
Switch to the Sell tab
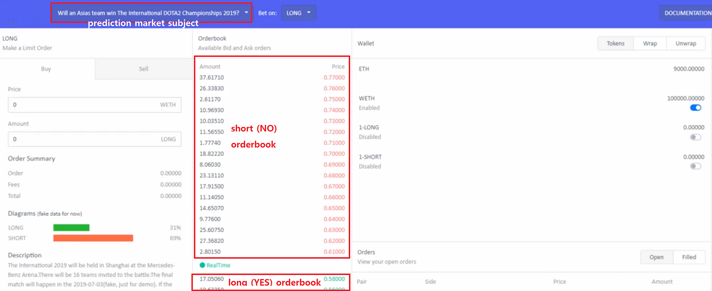pos(143,69)
